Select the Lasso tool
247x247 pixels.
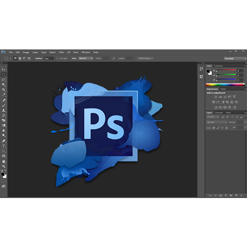(4, 80)
